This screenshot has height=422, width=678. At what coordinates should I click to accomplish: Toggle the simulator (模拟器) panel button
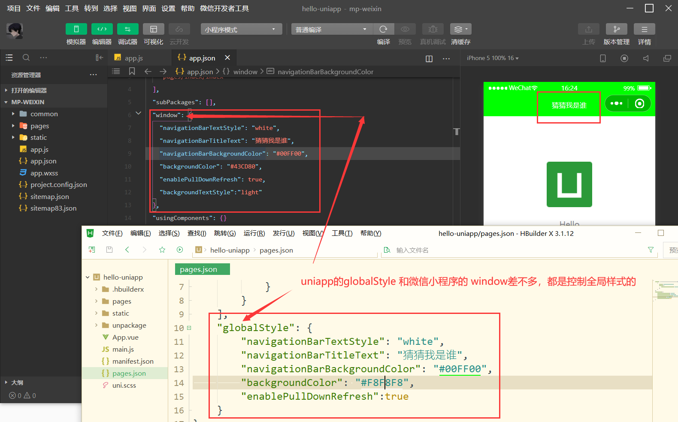[x=76, y=29]
